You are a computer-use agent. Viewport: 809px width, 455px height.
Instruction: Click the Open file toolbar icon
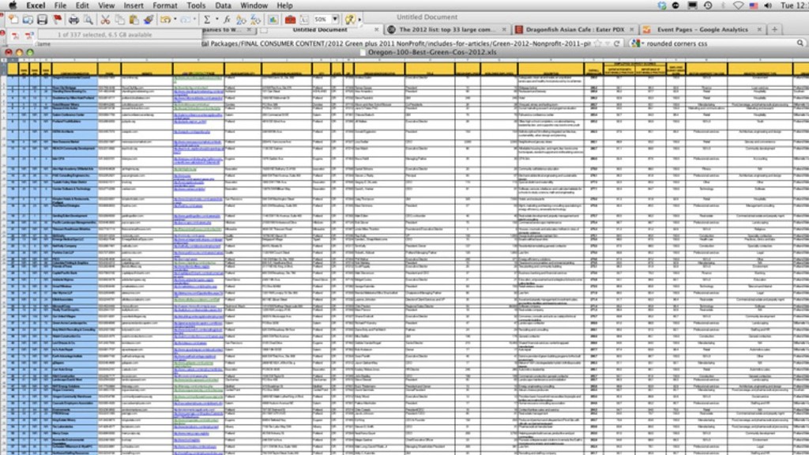[x=28, y=20]
